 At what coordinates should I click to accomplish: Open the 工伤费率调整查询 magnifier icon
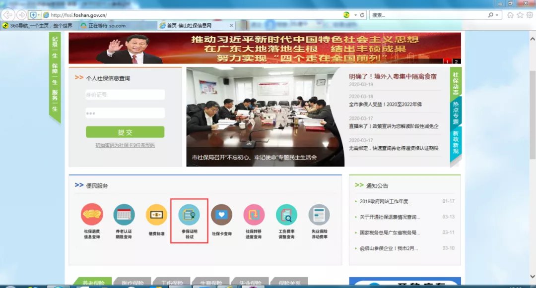pos(286,215)
